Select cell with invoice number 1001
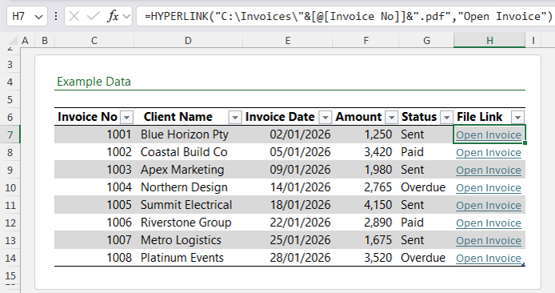The image size is (555, 293). [x=94, y=134]
